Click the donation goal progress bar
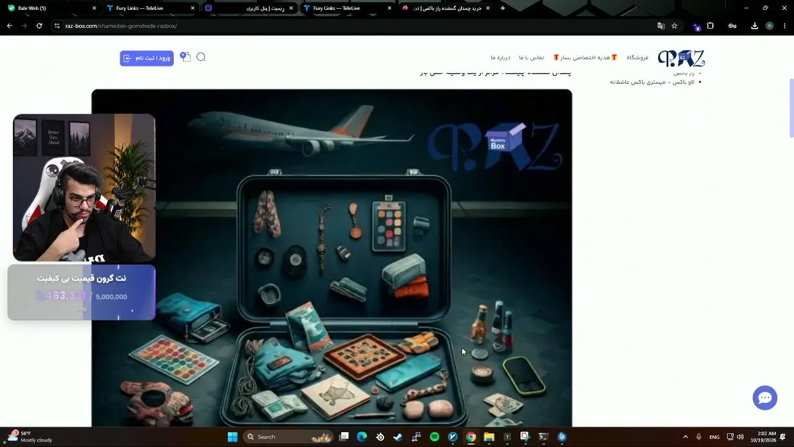The image size is (794, 447). click(81, 292)
